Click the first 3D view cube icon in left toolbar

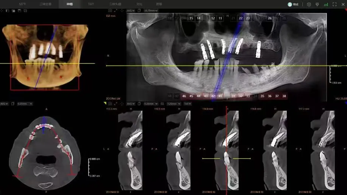click(x=8, y=10)
